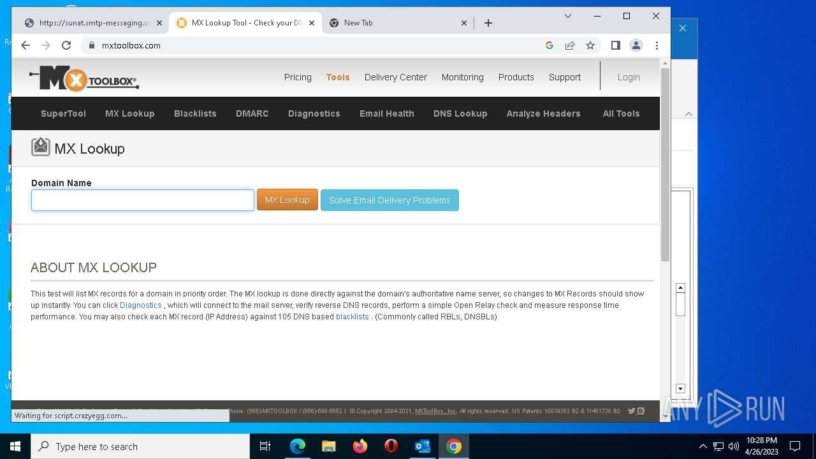The height and width of the screenshot is (459, 816).
Task: Collapse chevron in background window
Action: [688, 113]
